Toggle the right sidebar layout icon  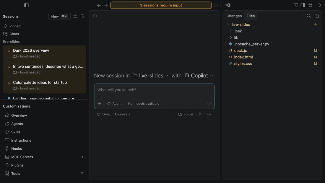pyautogui.click(x=303, y=5)
